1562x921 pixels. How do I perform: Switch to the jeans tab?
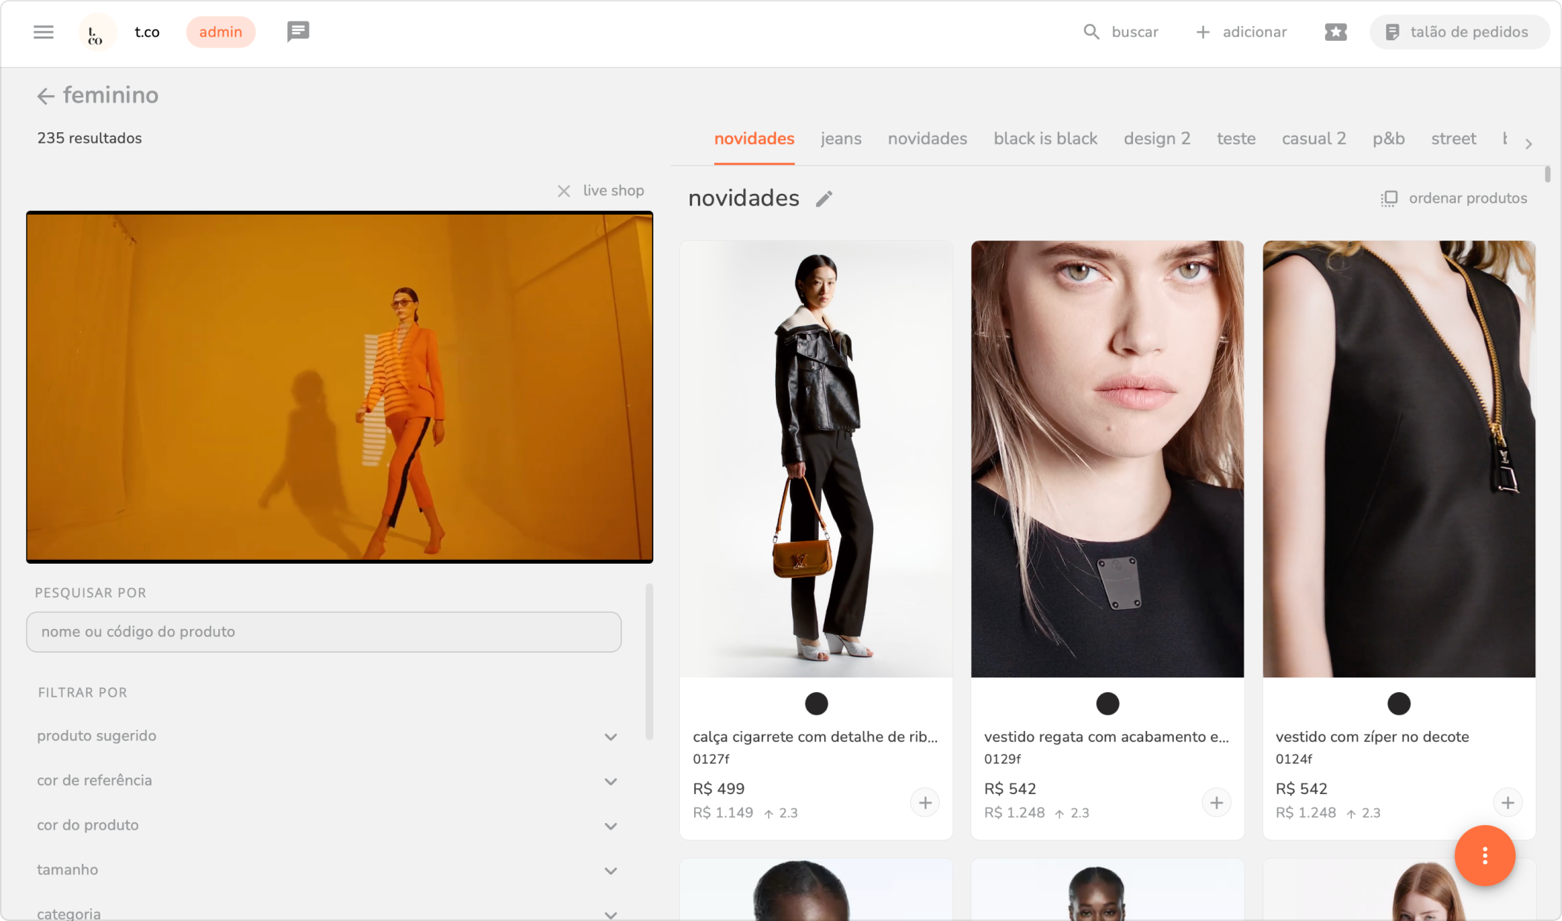pos(841,139)
